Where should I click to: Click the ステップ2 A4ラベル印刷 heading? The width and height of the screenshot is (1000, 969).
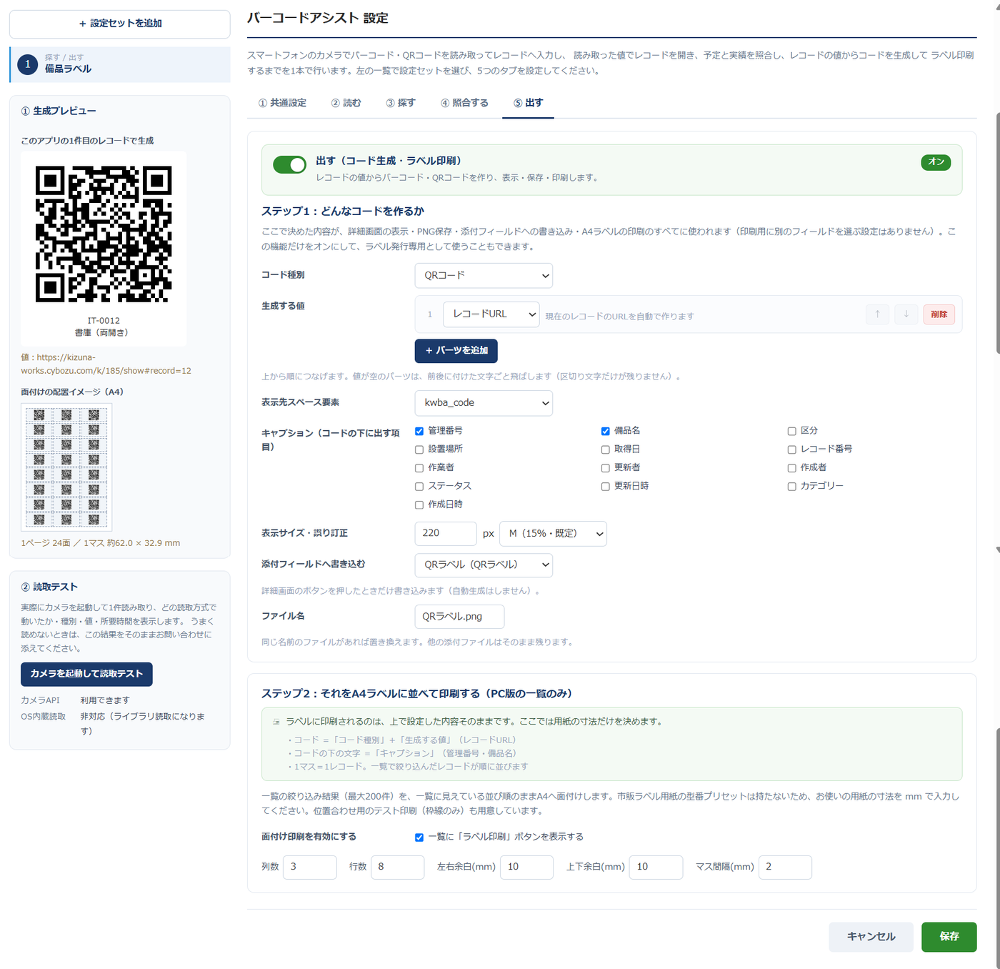click(x=417, y=694)
